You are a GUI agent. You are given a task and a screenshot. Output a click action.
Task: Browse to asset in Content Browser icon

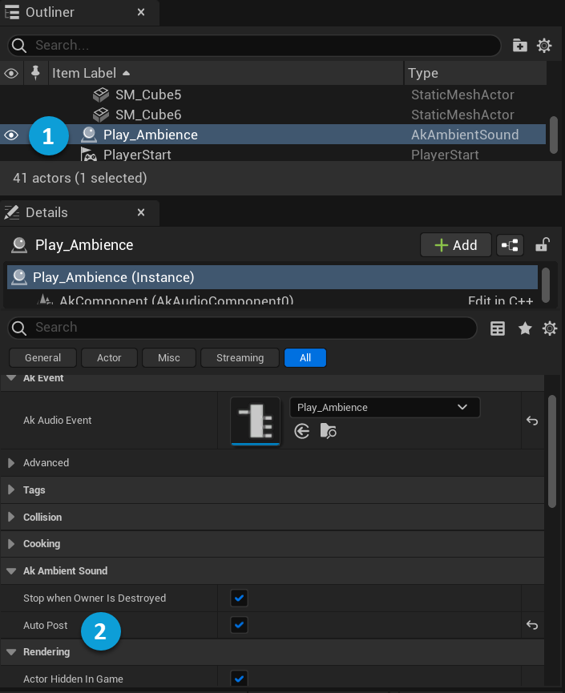tap(328, 432)
